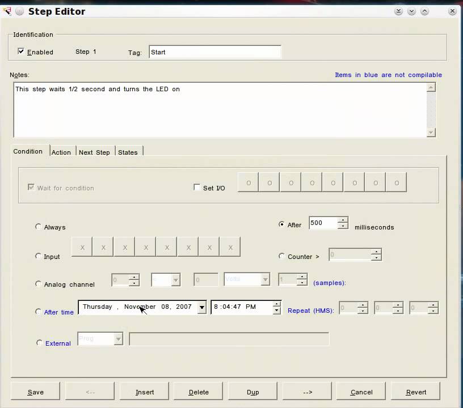Viewport: 463px width, 408px height.
Task: Click inside the Notes text area
Action: (x=220, y=110)
